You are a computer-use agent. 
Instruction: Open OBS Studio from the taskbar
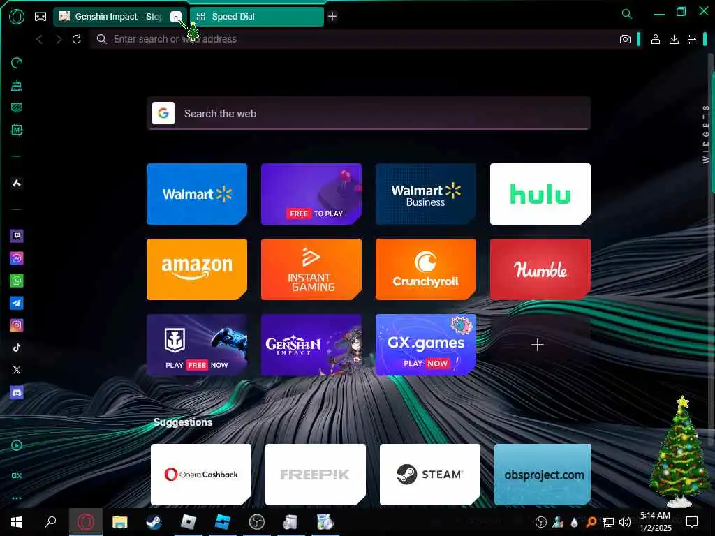tap(257, 522)
